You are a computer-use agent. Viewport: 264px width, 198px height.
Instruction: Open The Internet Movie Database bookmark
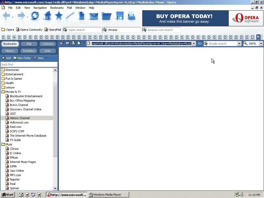[28, 136]
